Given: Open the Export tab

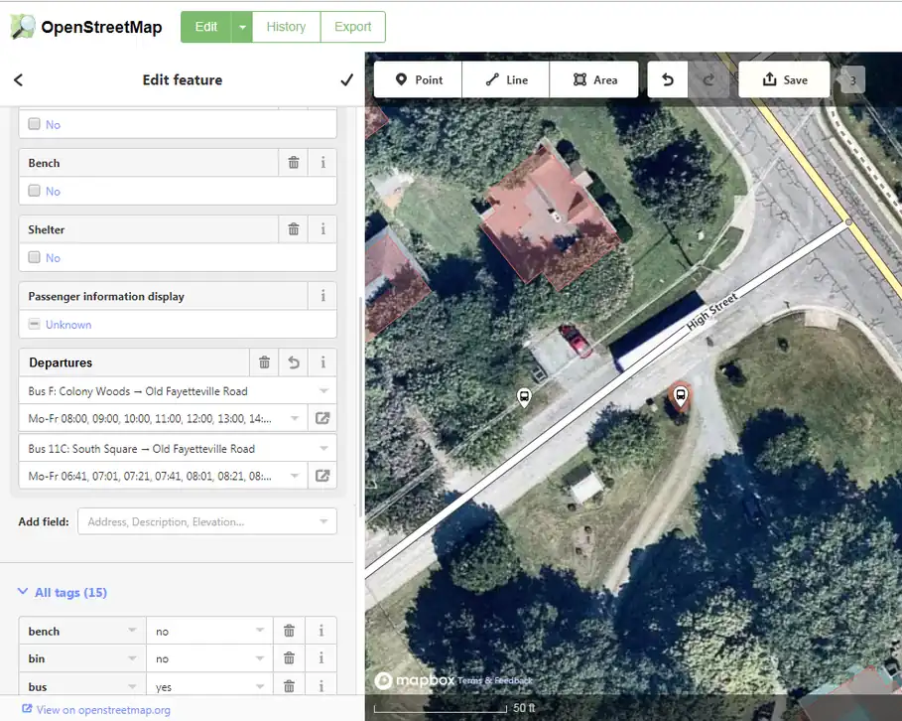Looking at the screenshot, I should (352, 28).
